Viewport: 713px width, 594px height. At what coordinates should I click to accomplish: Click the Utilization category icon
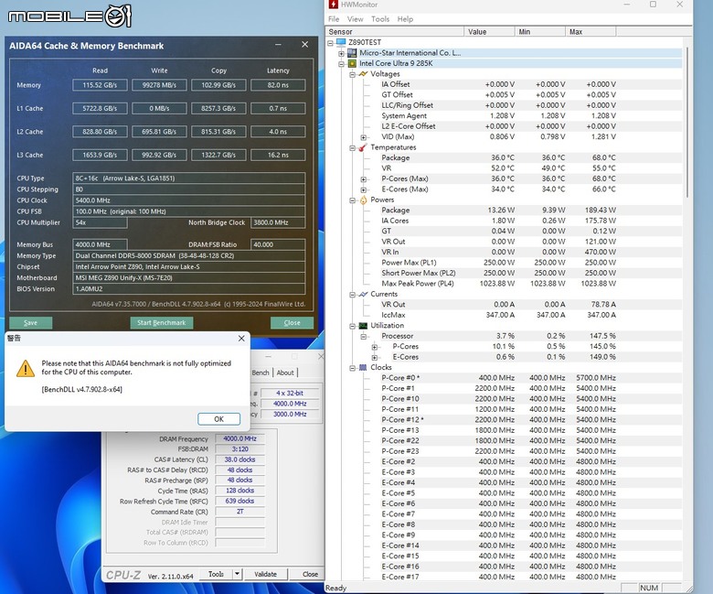click(363, 326)
